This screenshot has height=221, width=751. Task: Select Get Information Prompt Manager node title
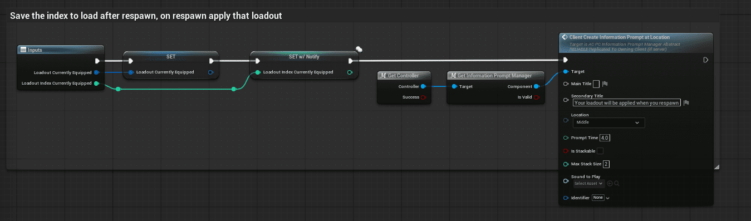pos(494,75)
